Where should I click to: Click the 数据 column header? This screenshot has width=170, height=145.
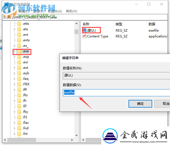152,24
